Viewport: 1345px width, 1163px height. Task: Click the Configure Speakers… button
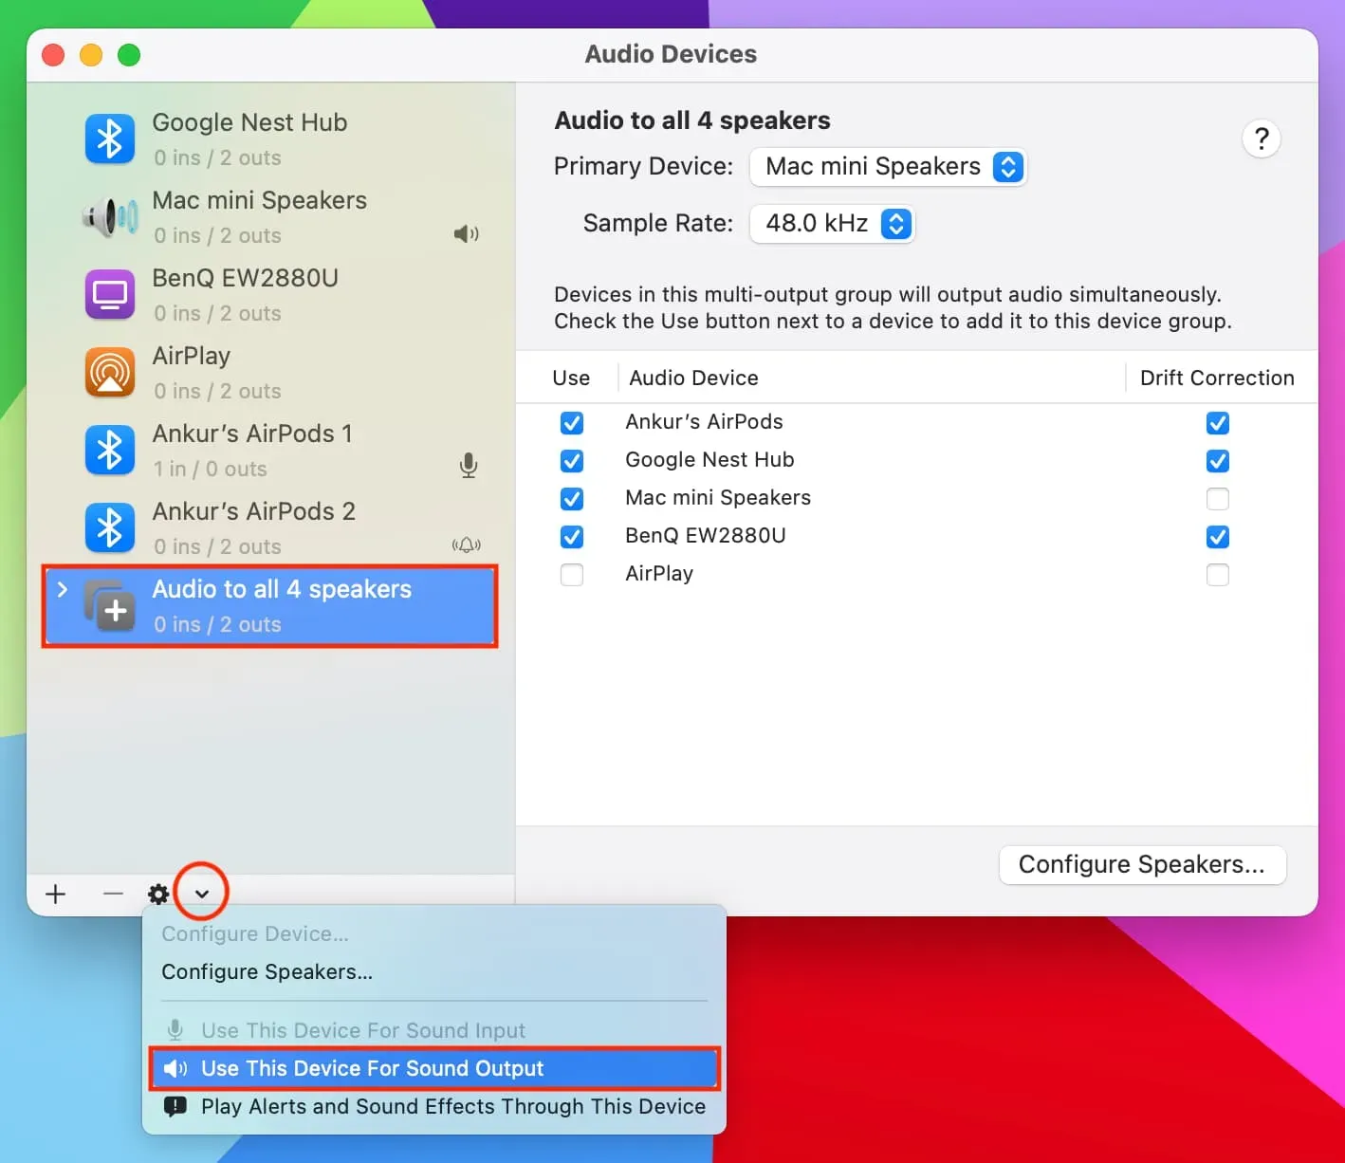click(1142, 865)
